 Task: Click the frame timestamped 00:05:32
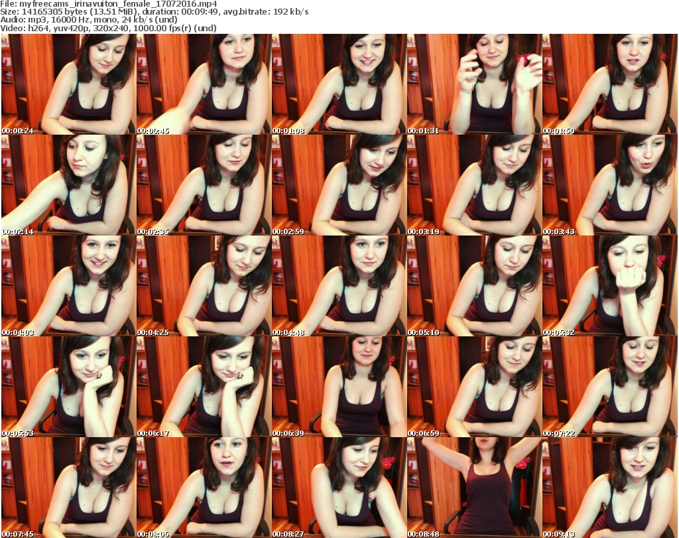tap(610, 286)
